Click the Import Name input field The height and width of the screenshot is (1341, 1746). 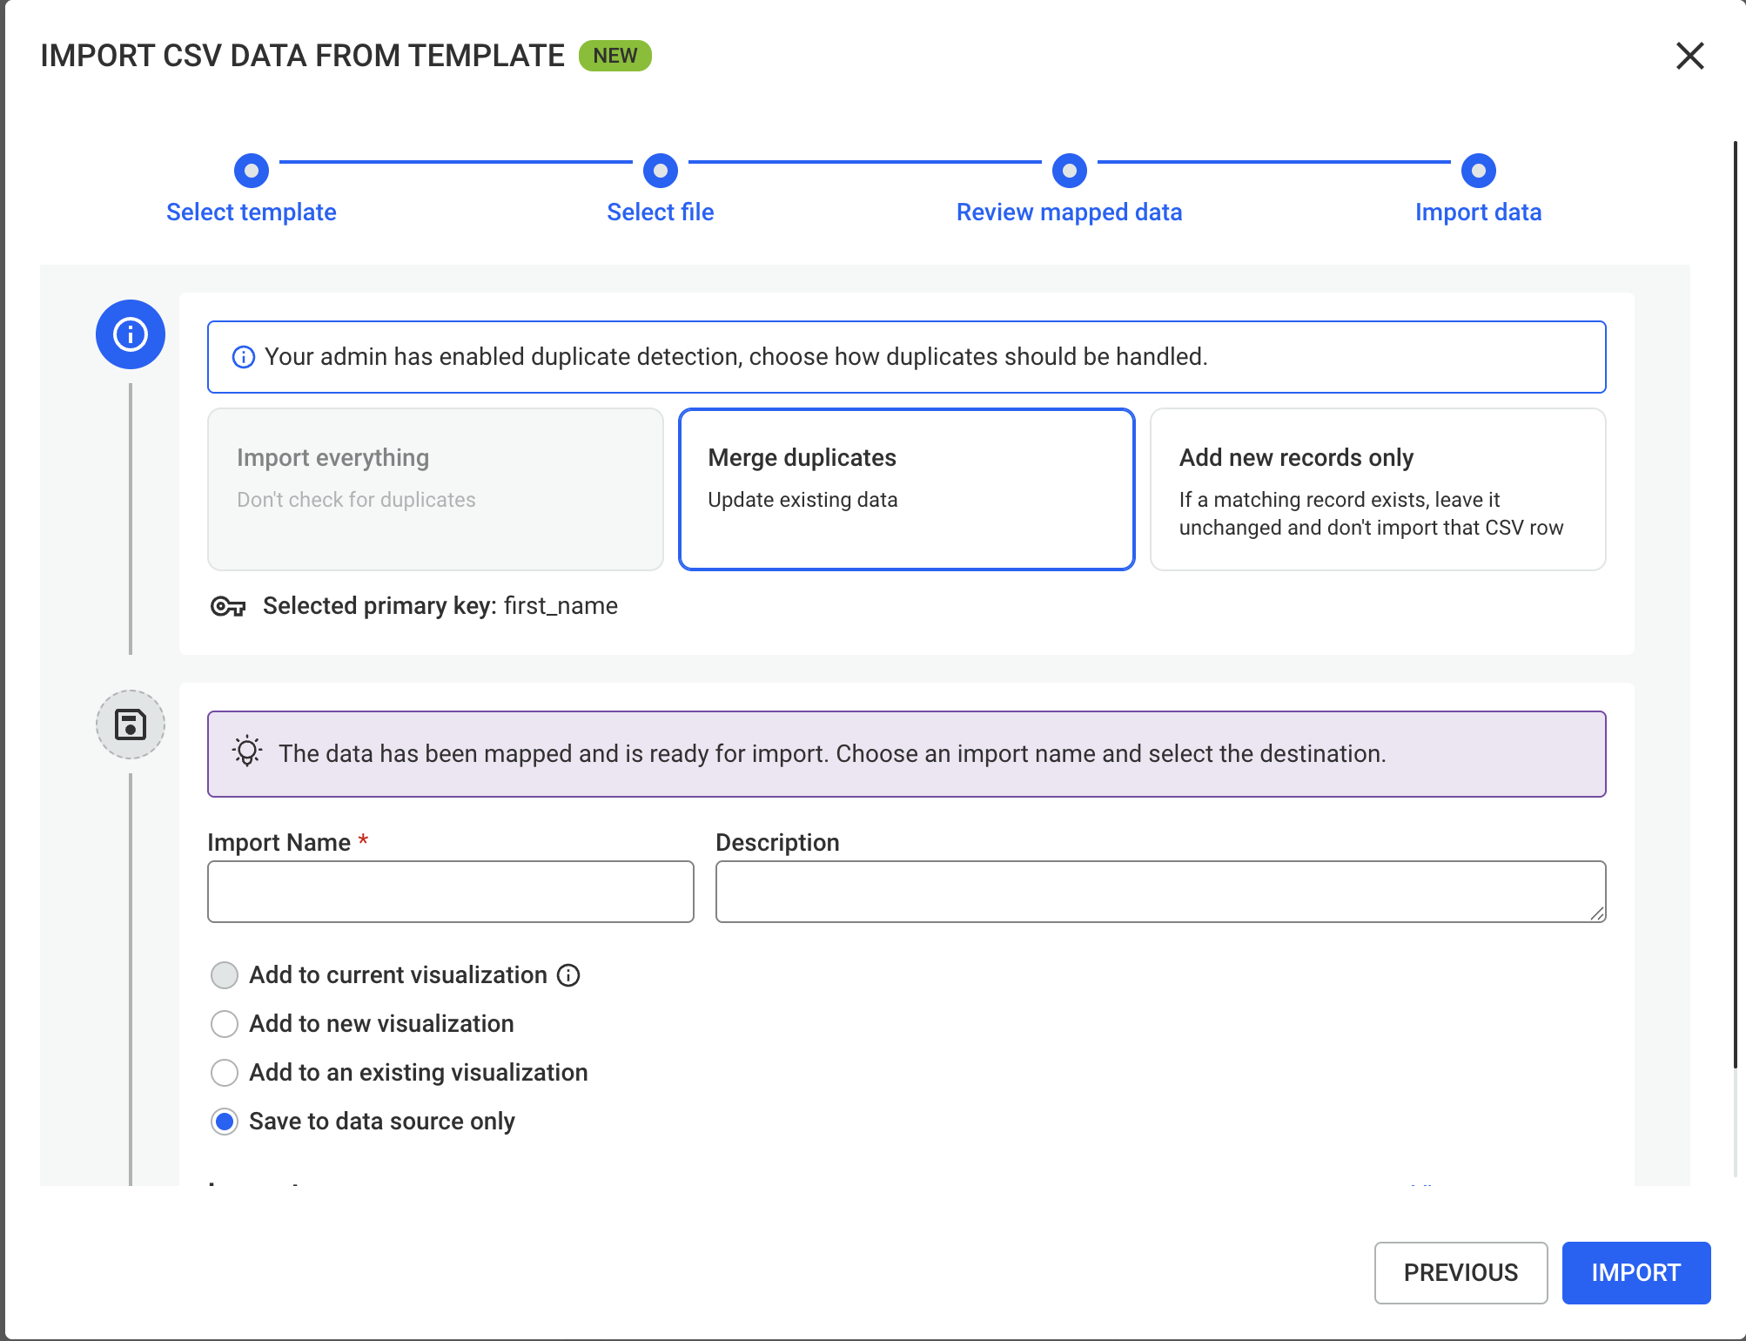tap(451, 892)
